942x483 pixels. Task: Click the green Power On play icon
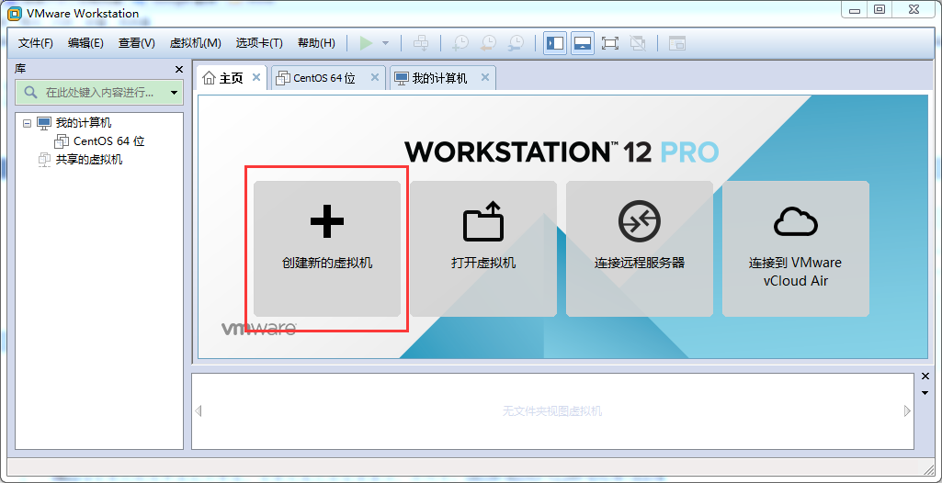[x=367, y=43]
